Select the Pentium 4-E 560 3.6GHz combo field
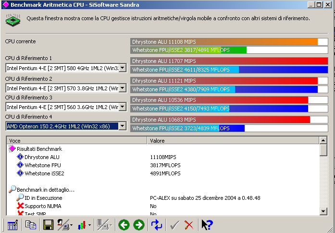 tap(66, 107)
